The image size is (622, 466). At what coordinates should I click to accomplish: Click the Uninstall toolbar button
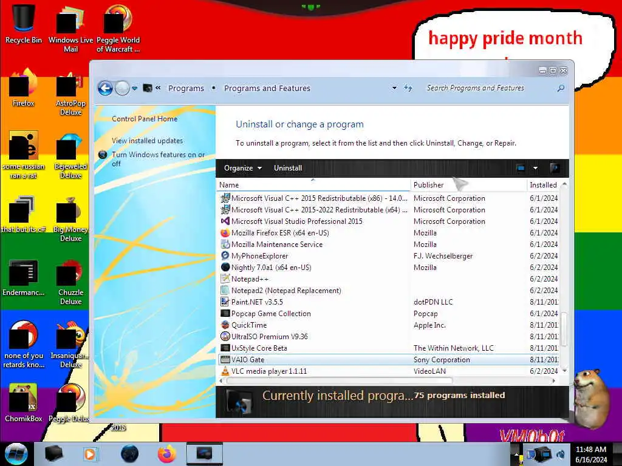tap(288, 168)
